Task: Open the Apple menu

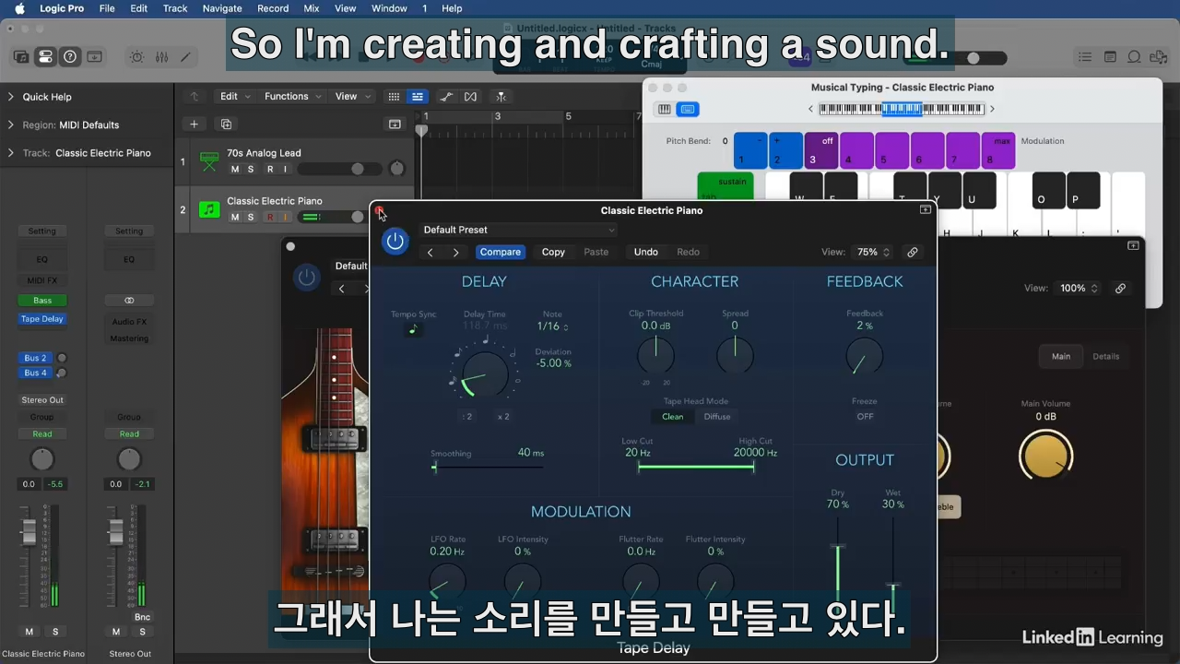Action: (x=19, y=8)
